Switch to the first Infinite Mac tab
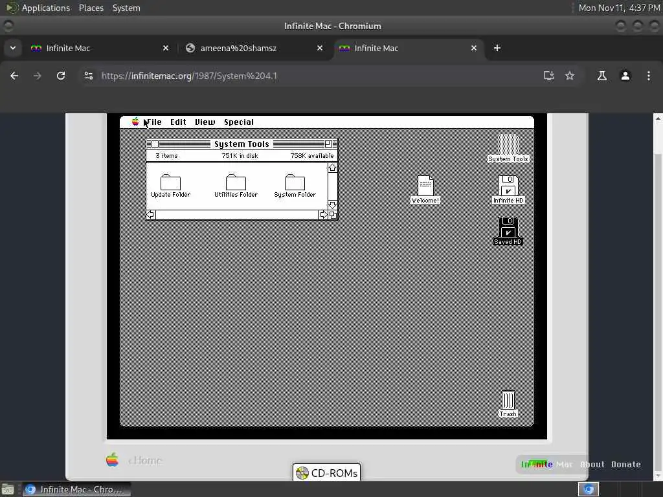Viewport: 663px width, 497px height. 100,48
